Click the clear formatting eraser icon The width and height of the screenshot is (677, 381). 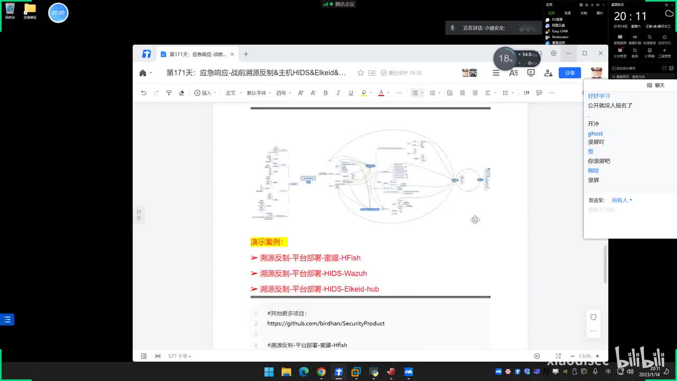click(x=181, y=93)
